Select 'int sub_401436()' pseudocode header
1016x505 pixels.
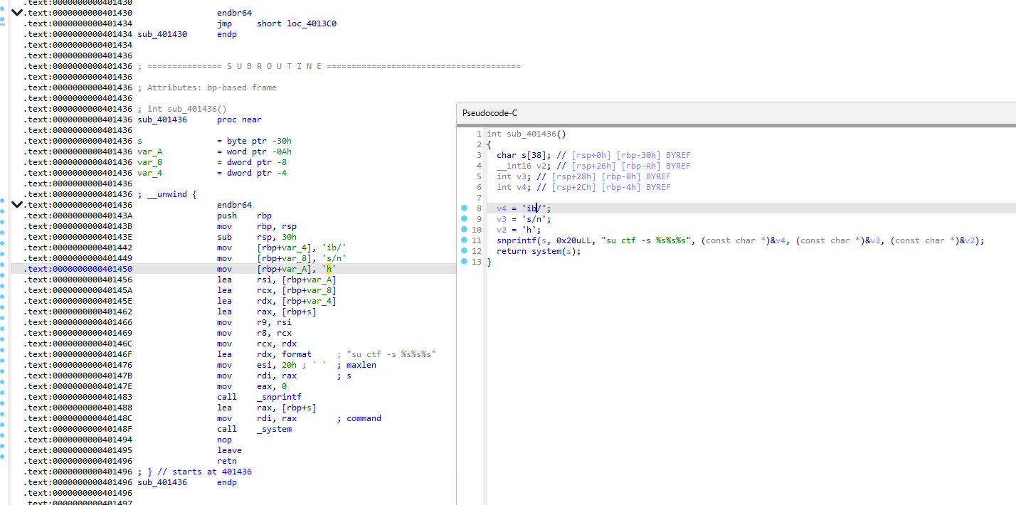tap(526, 134)
